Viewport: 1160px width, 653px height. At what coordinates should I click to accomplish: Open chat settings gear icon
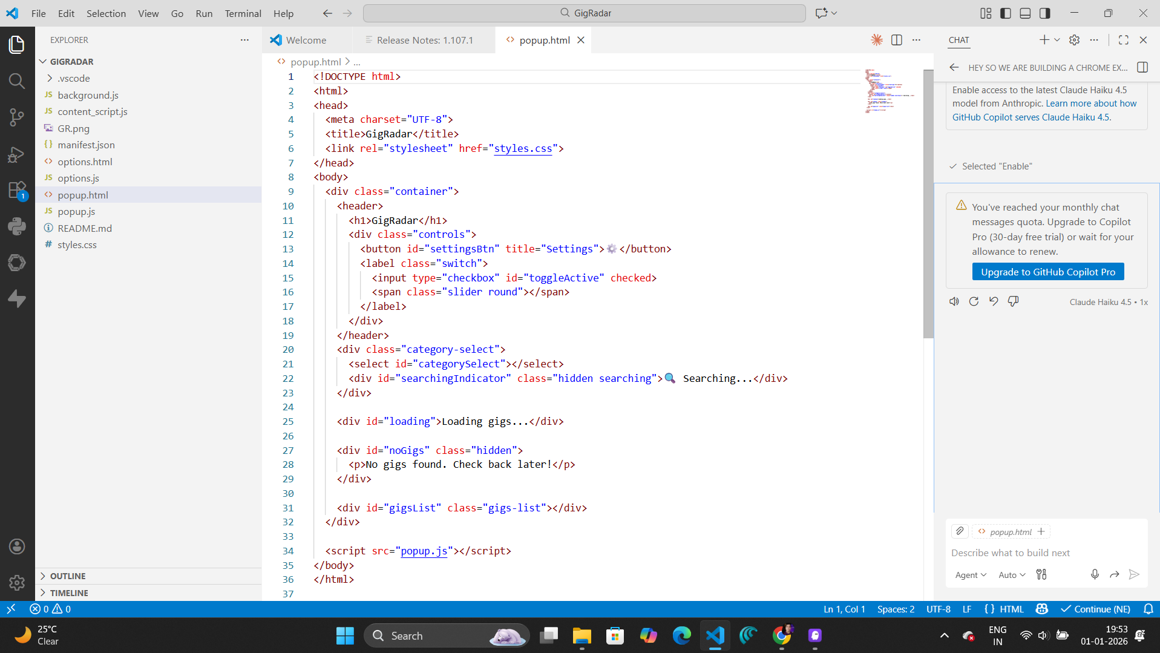tap(1074, 40)
